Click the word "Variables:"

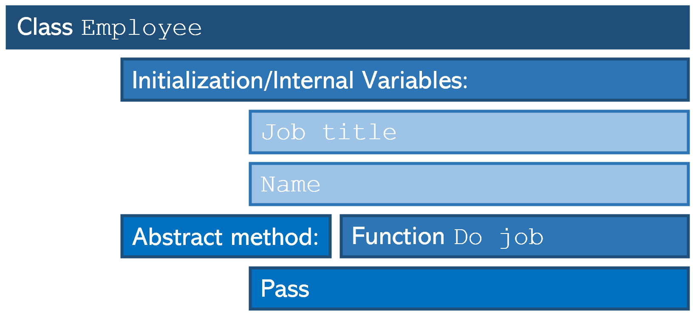coord(415,80)
